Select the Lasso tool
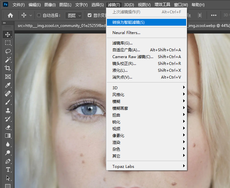Image resolution: width=230 pixels, height=188 pixels. coord(8,51)
